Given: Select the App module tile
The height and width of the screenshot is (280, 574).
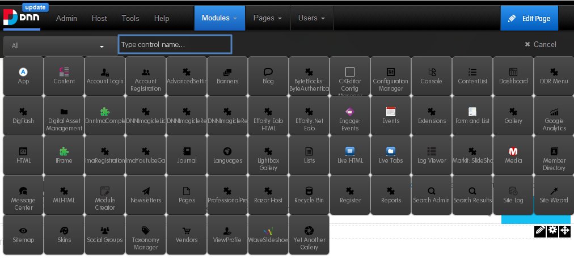Looking at the screenshot, I should [23, 76].
